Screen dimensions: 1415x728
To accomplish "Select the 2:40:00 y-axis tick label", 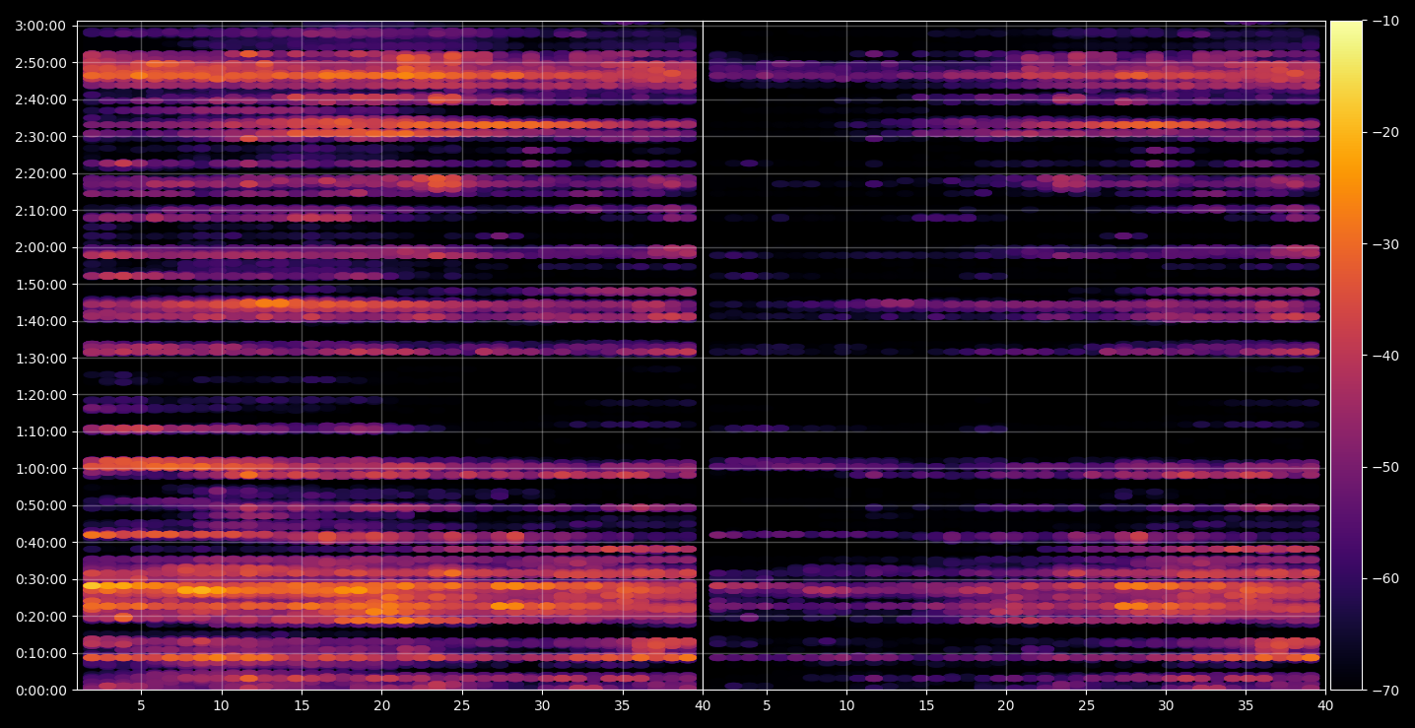I will click(40, 99).
